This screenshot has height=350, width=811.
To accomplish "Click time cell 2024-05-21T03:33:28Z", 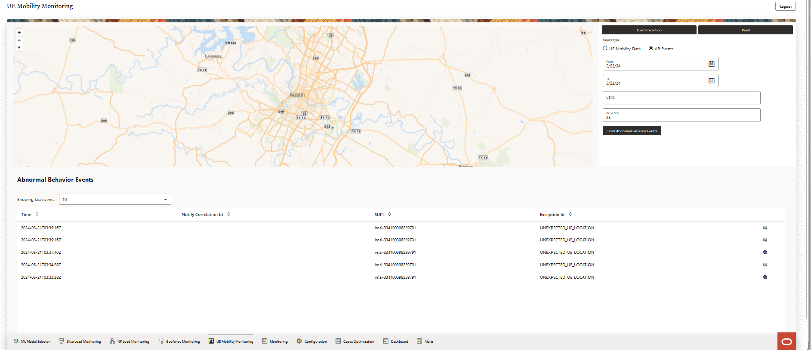I will click(41, 277).
